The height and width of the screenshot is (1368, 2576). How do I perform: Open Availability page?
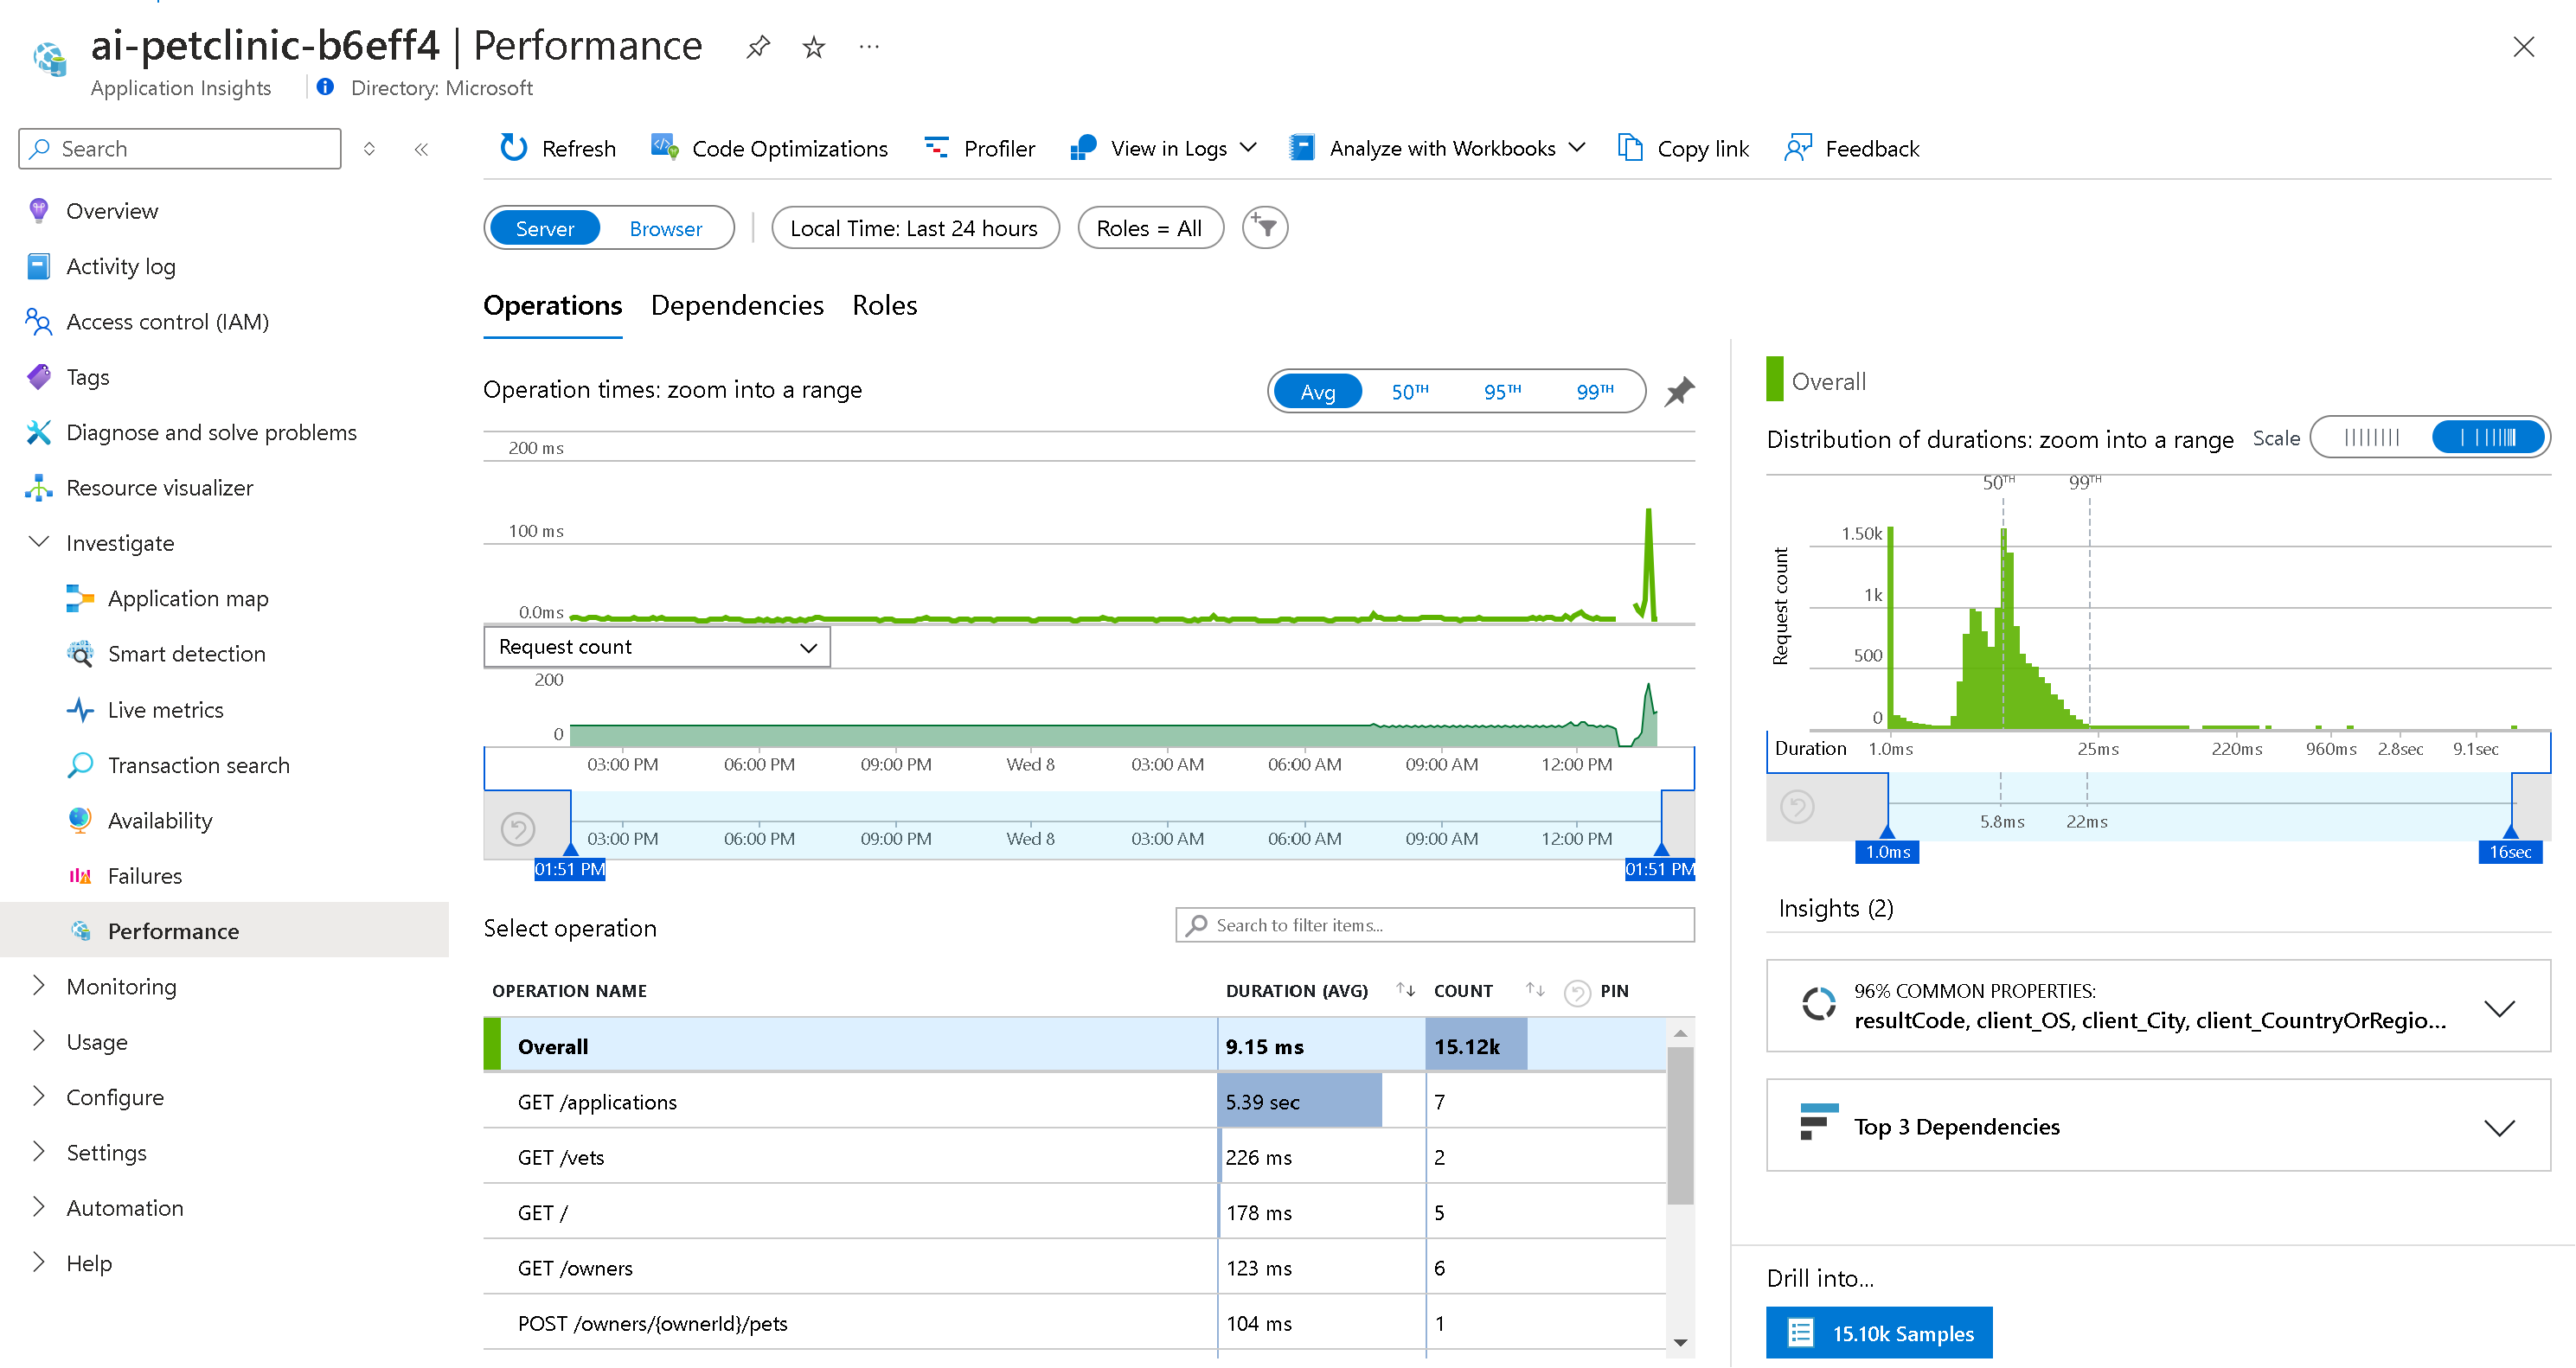pos(160,820)
